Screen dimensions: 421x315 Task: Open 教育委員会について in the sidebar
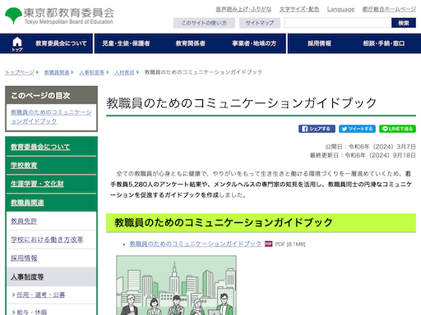click(40, 147)
